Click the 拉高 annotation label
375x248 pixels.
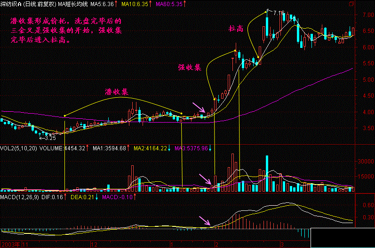point(235,29)
